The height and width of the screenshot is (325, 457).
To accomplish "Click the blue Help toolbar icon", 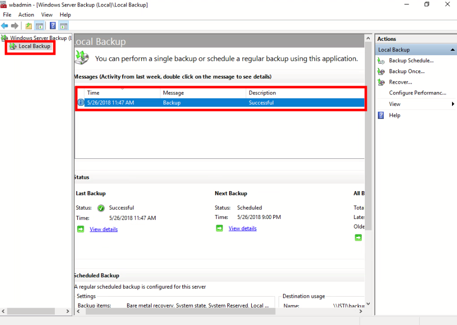I will point(53,25).
